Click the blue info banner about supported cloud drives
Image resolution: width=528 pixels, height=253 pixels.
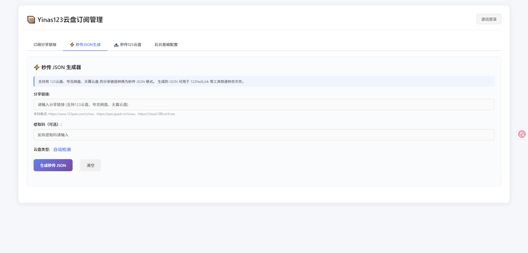tap(264, 81)
